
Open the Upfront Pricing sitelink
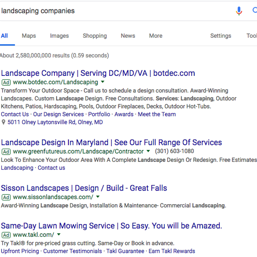(x=20, y=251)
